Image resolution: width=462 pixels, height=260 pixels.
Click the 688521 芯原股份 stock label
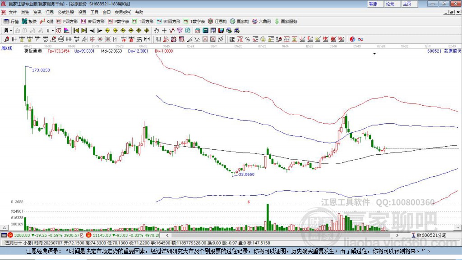click(444, 51)
